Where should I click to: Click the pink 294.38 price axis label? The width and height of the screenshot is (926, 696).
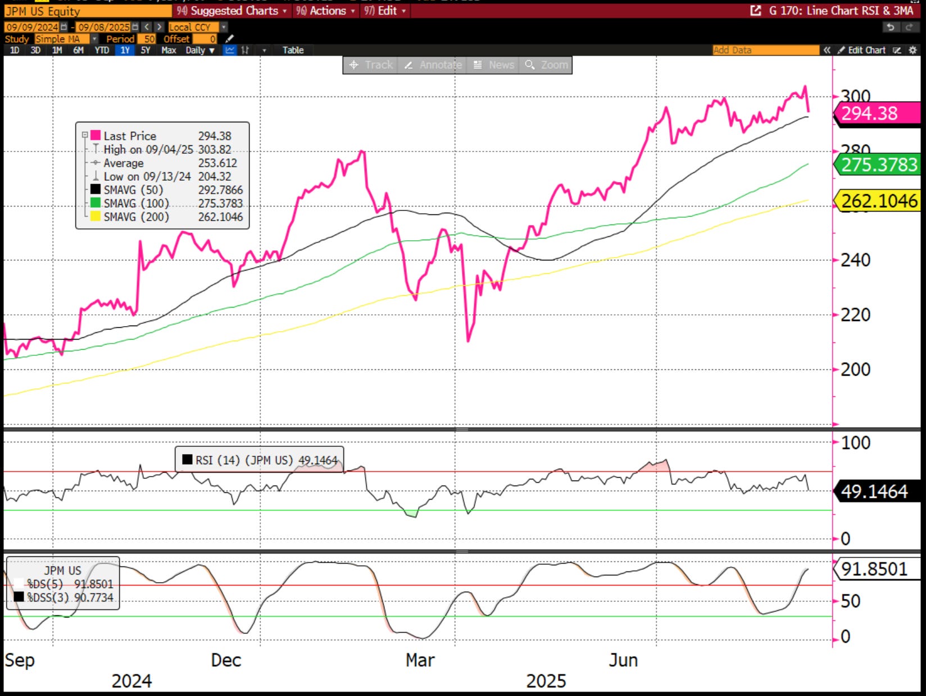pyautogui.click(x=877, y=113)
